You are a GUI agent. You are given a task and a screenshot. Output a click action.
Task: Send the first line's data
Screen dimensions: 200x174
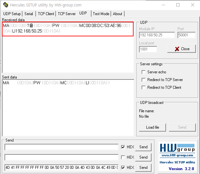point(143,147)
